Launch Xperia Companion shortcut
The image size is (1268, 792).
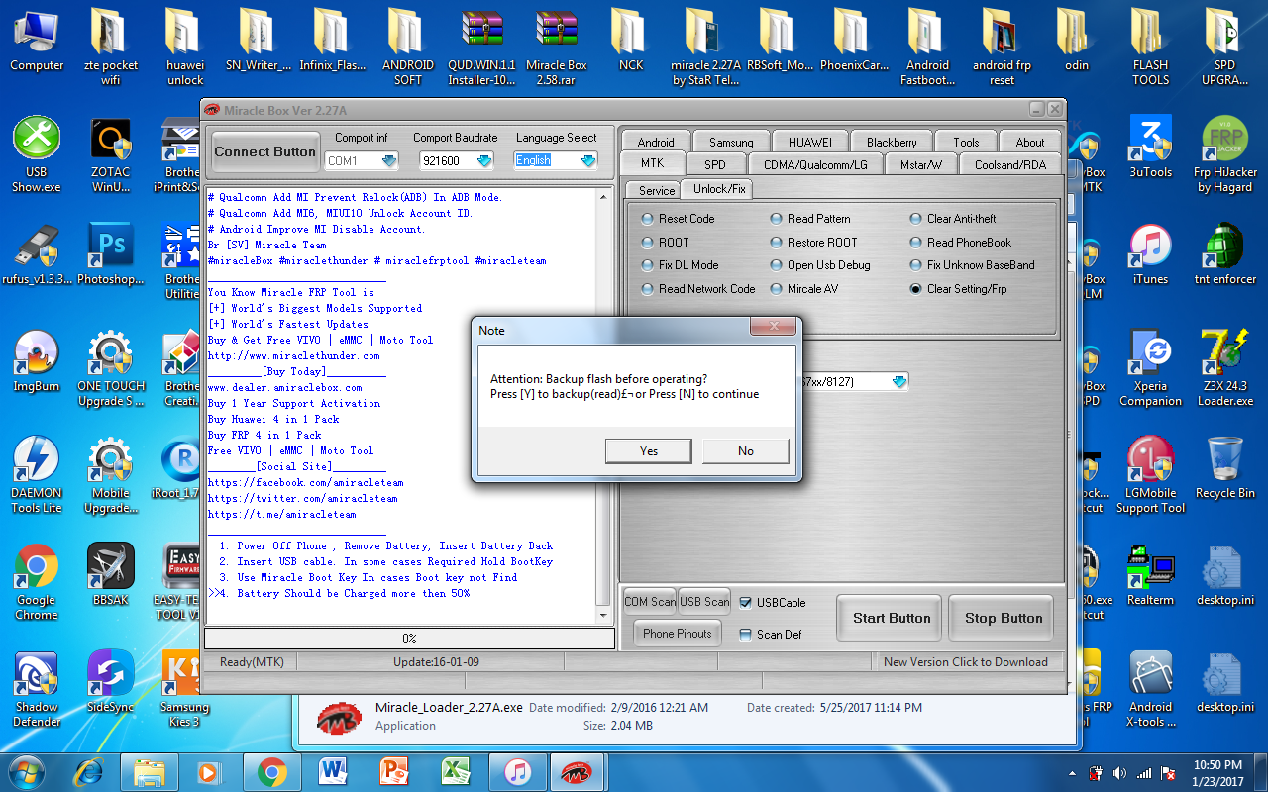pos(1151,368)
